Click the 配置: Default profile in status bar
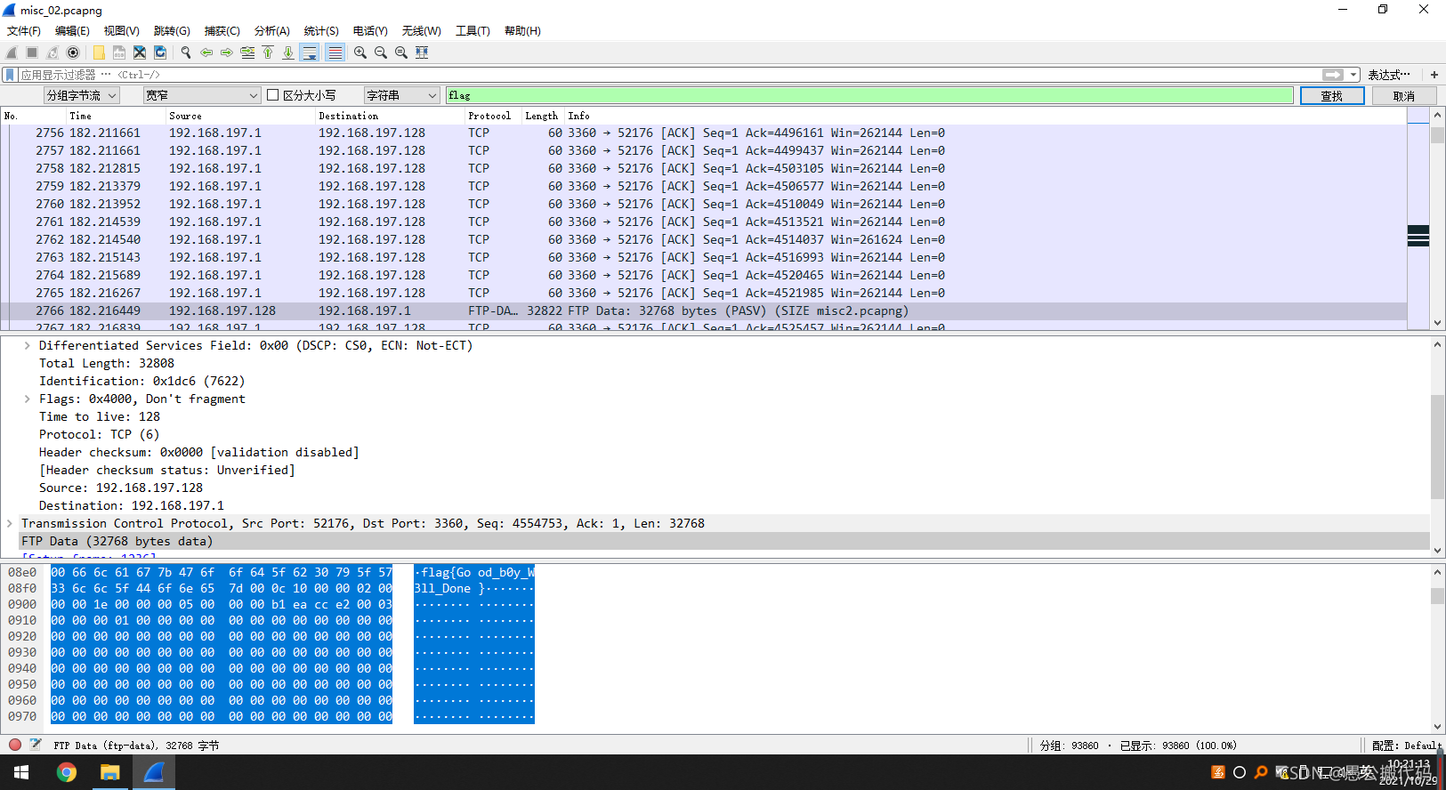The width and height of the screenshot is (1446, 790). tap(1405, 746)
